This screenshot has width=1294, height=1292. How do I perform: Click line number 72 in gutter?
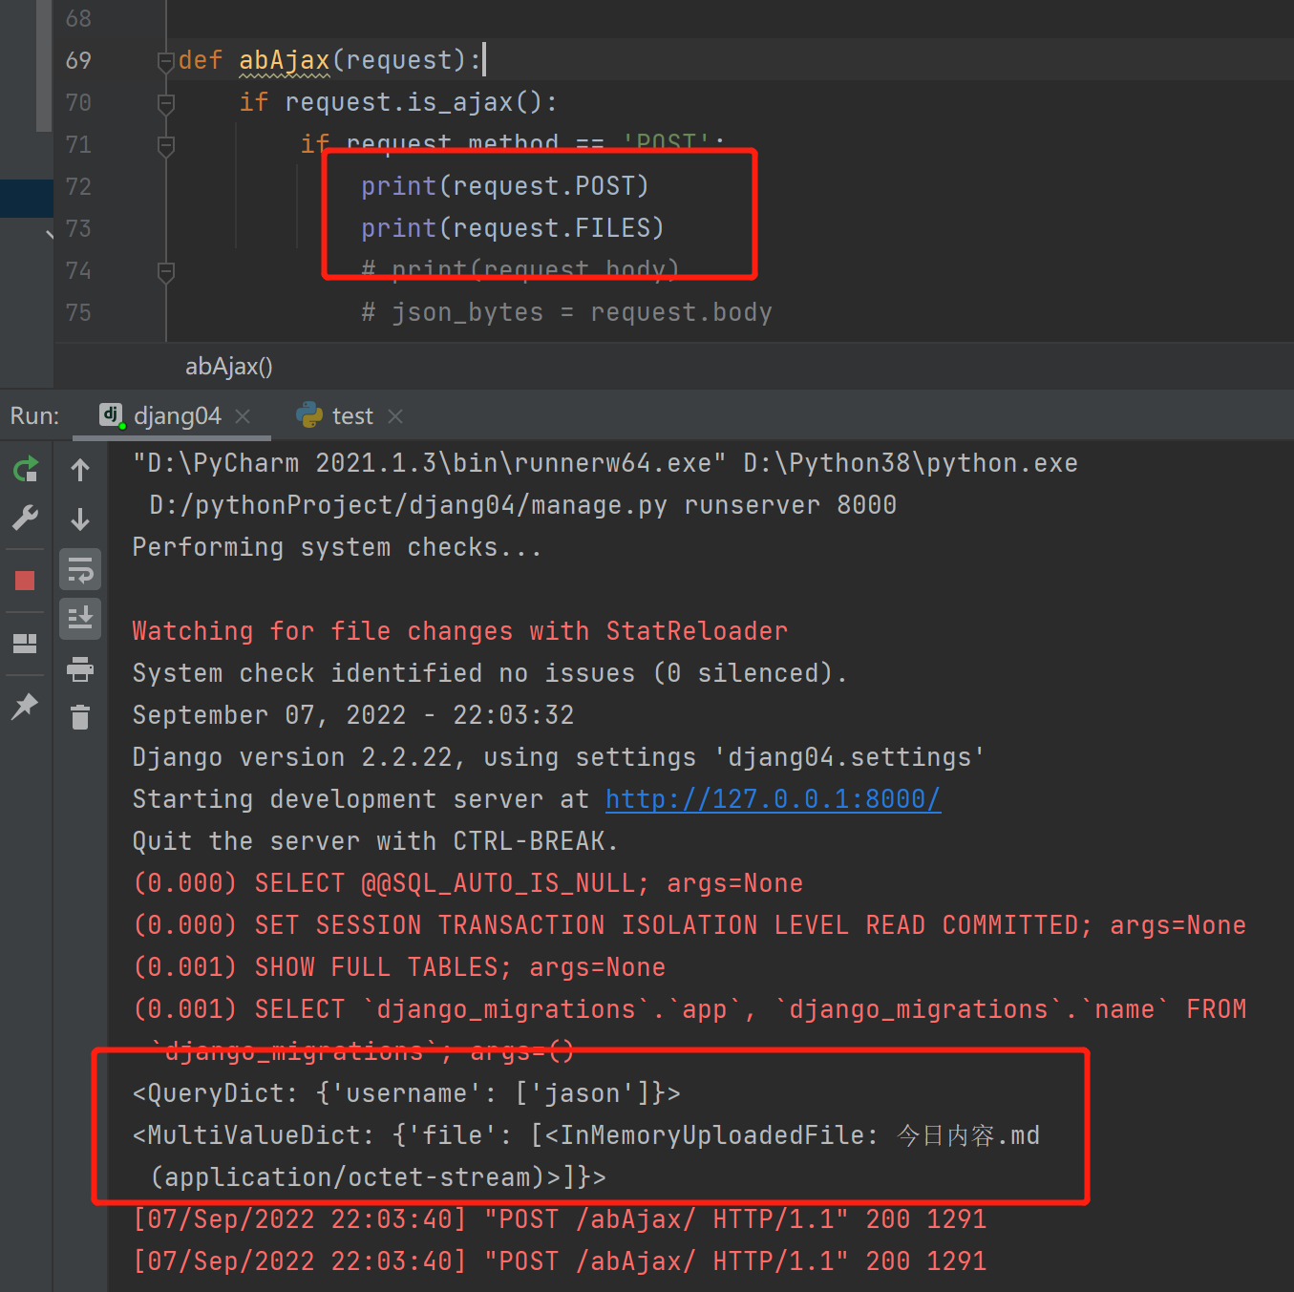point(78,186)
